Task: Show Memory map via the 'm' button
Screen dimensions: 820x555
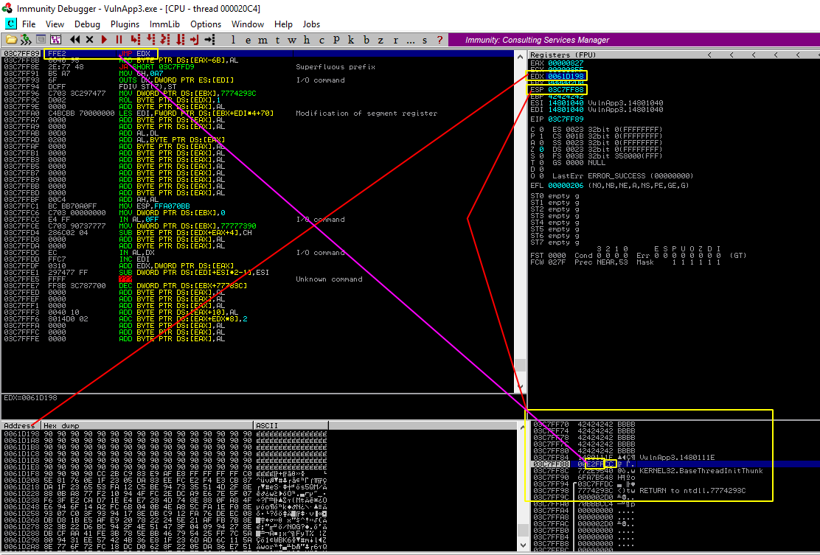Action: click(x=263, y=40)
